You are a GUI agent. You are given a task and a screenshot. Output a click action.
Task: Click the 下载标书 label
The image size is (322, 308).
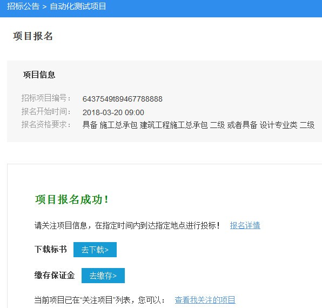pos(51,249)
